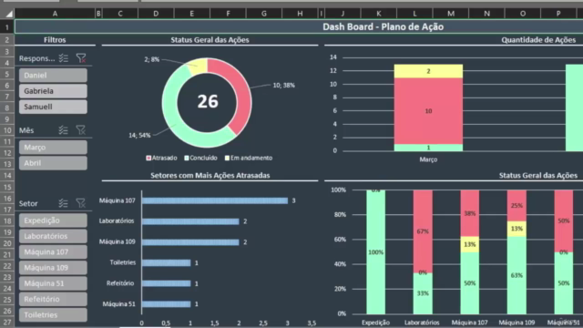Filter by sector Expedição
Viewport: 583px width, 328px height.
[x=53, y=220]
